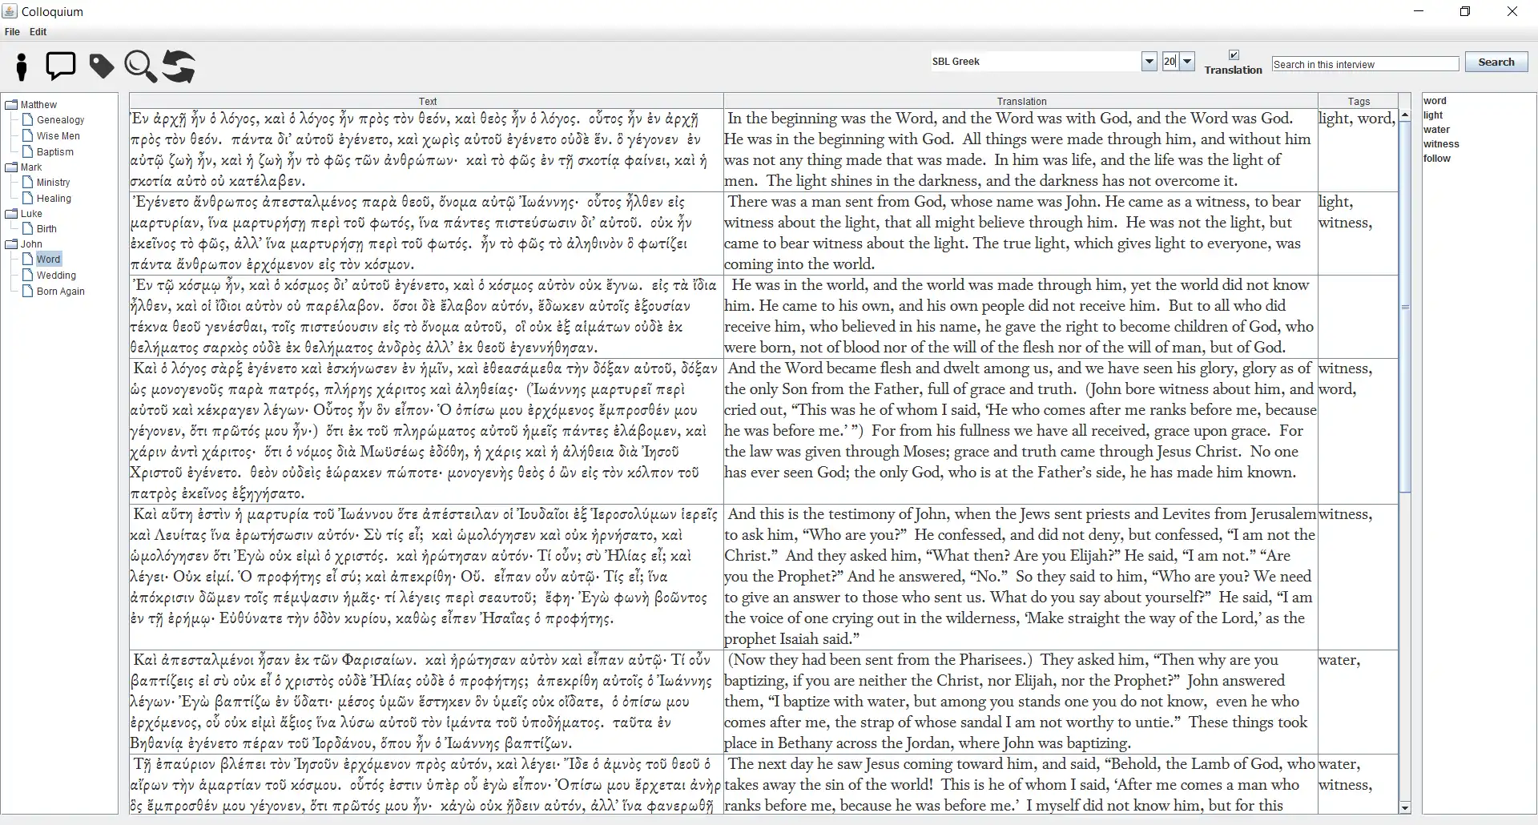Click translation 'And this is the testimony of John'
1538x825 pixels.
(1021, 577)
